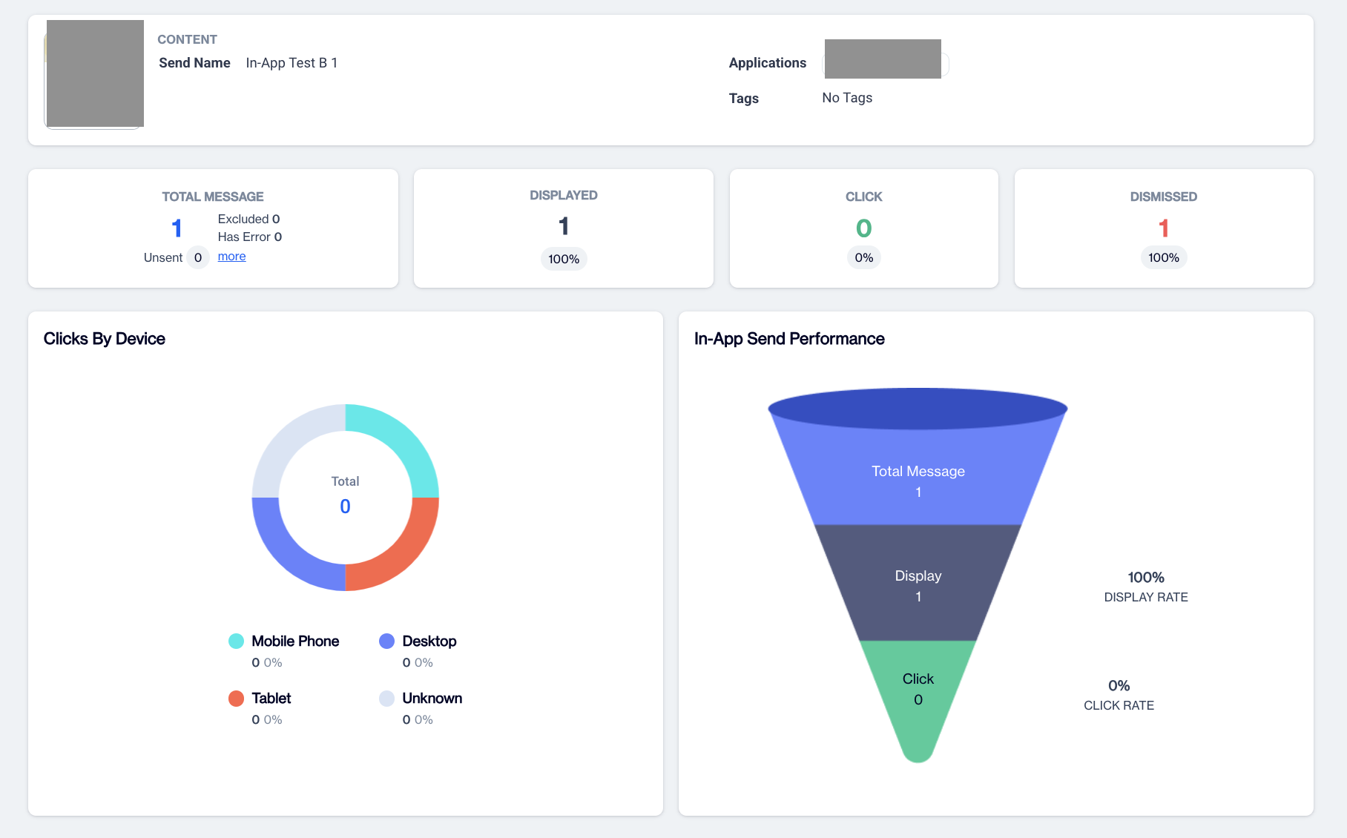Click the Send Name value In-App Test B 1

292,63
